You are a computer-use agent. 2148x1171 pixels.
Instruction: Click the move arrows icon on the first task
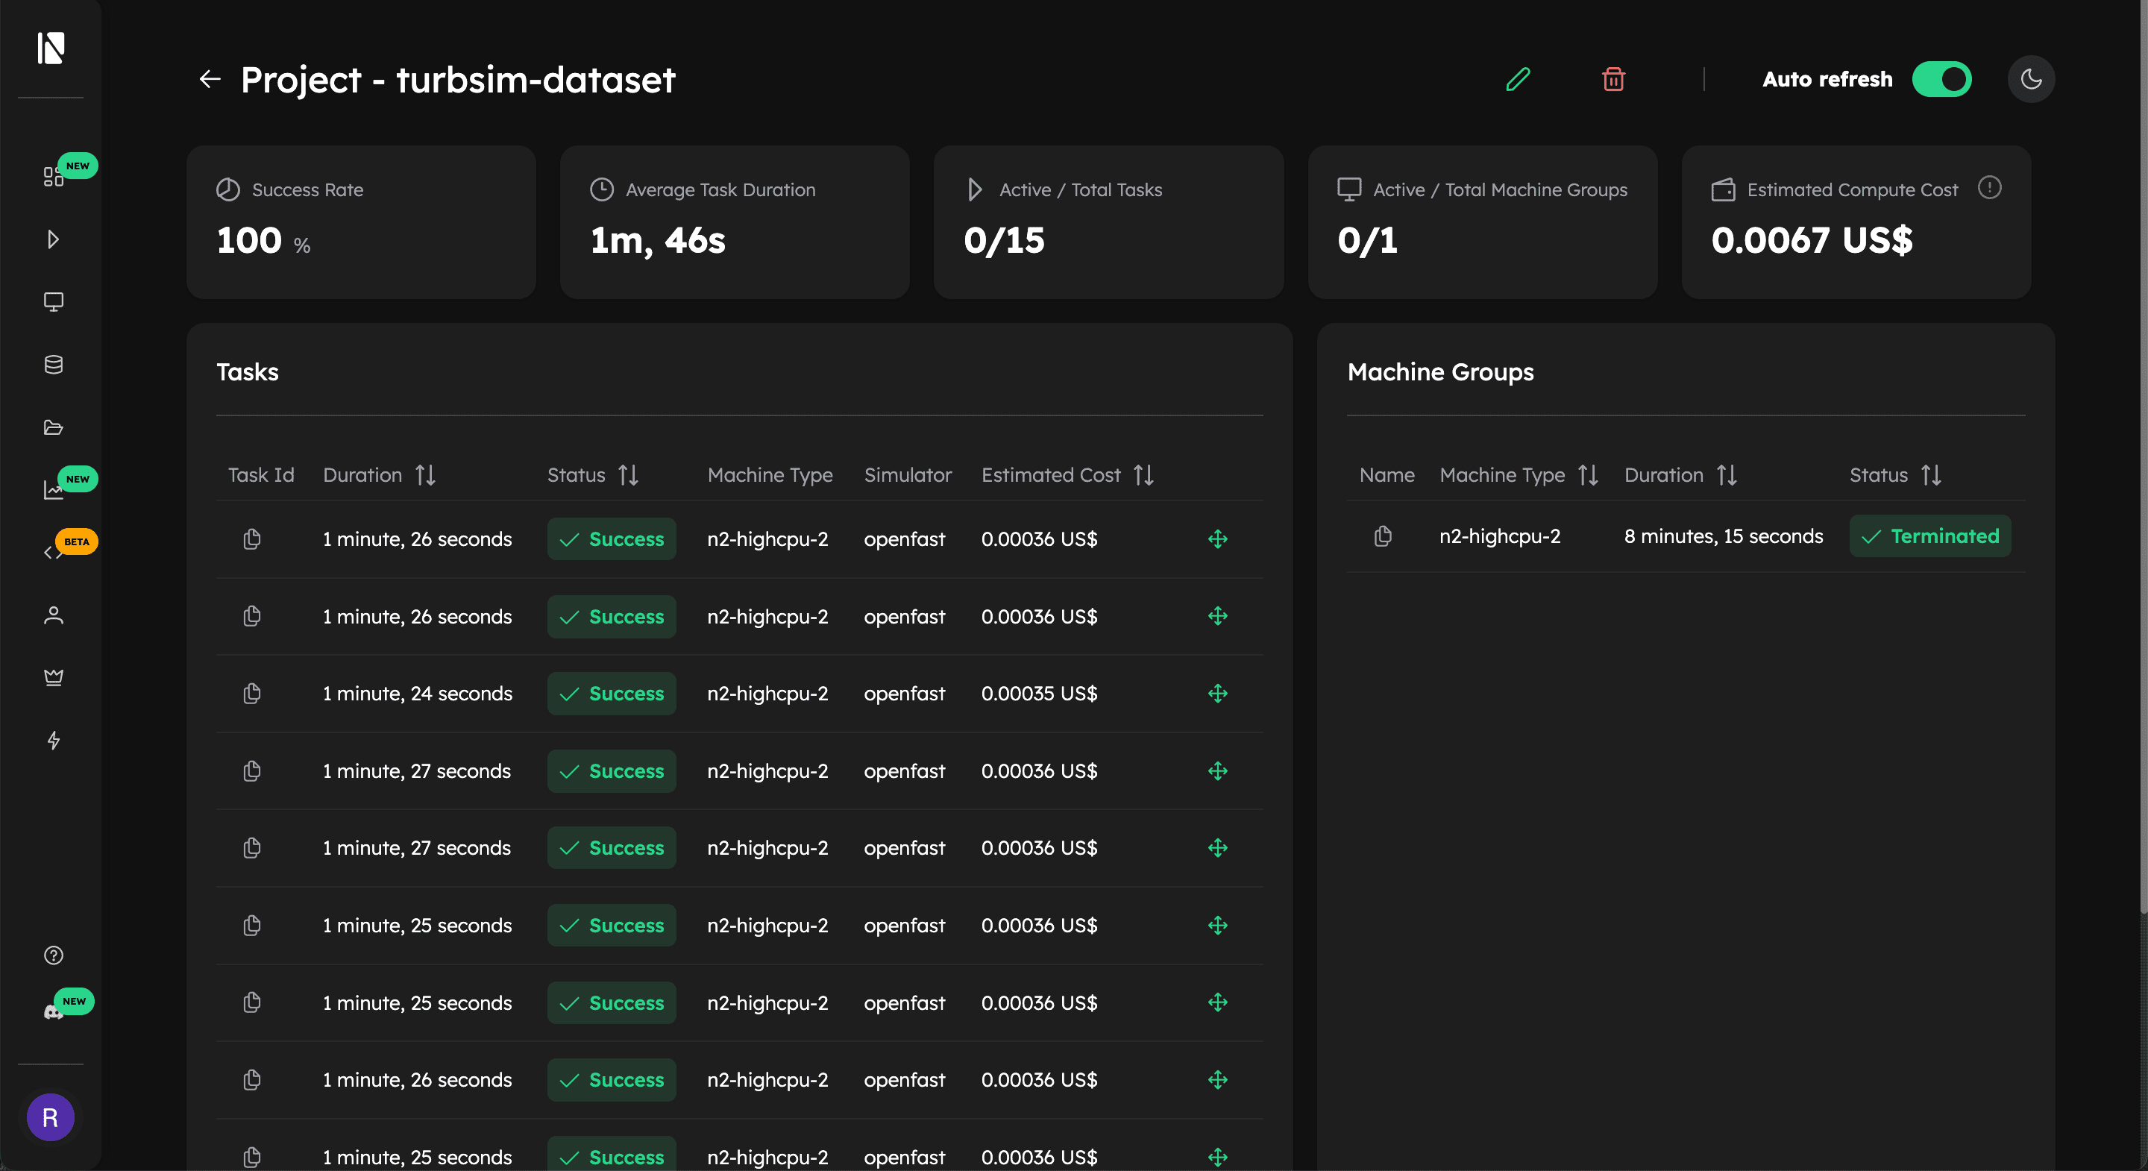tap(1217, 539)
